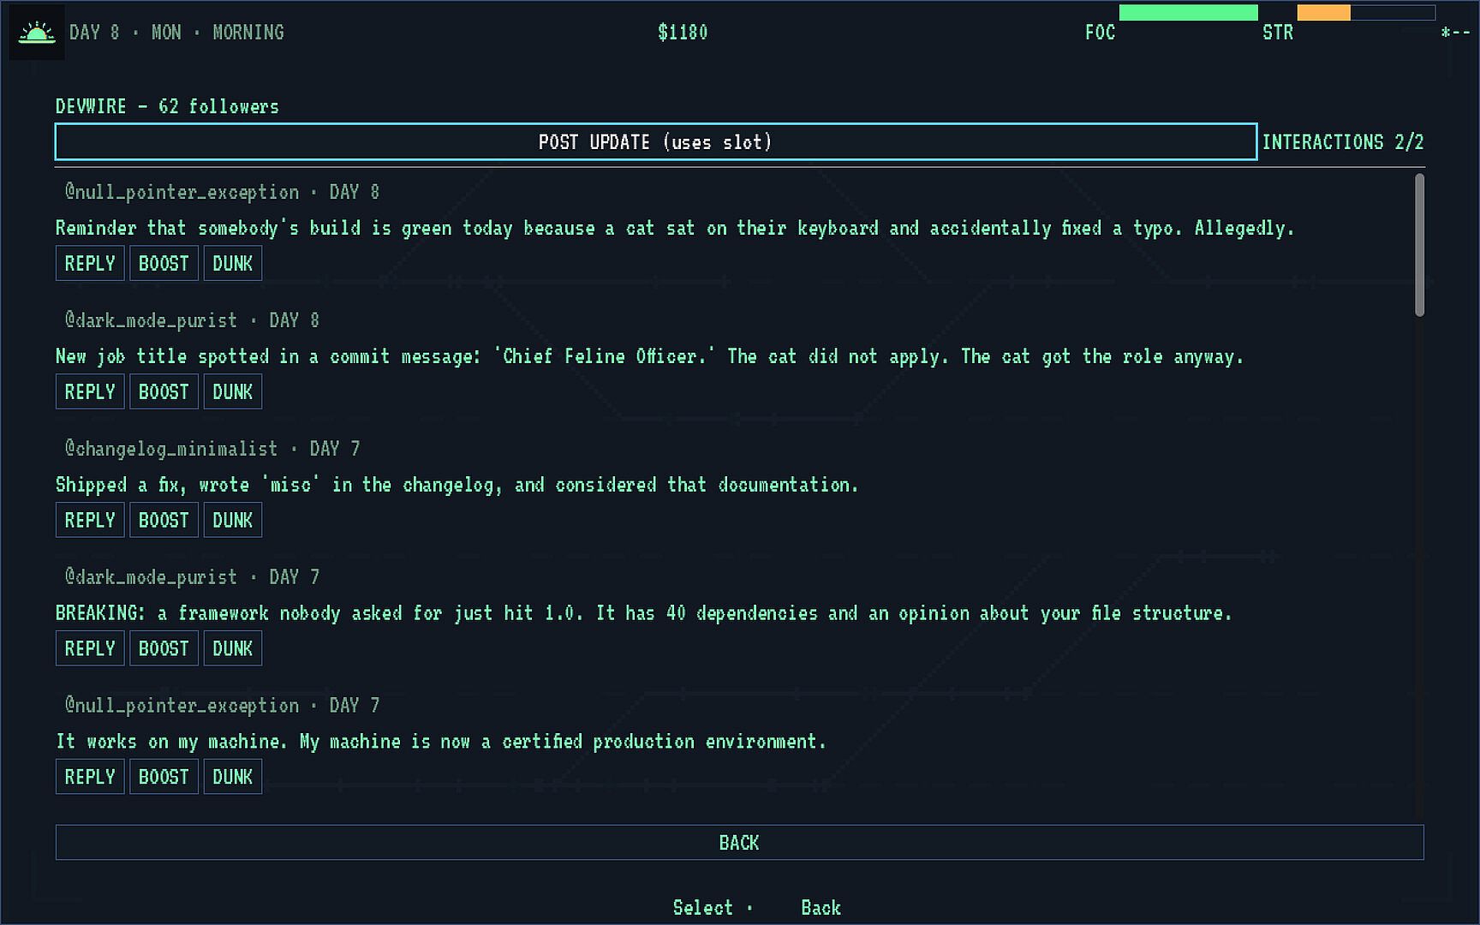Viewport: 1480px width, 925px height.
Task: Dunk on changelog_minimalist's 'misc' post
Action: tap(232, 520)
